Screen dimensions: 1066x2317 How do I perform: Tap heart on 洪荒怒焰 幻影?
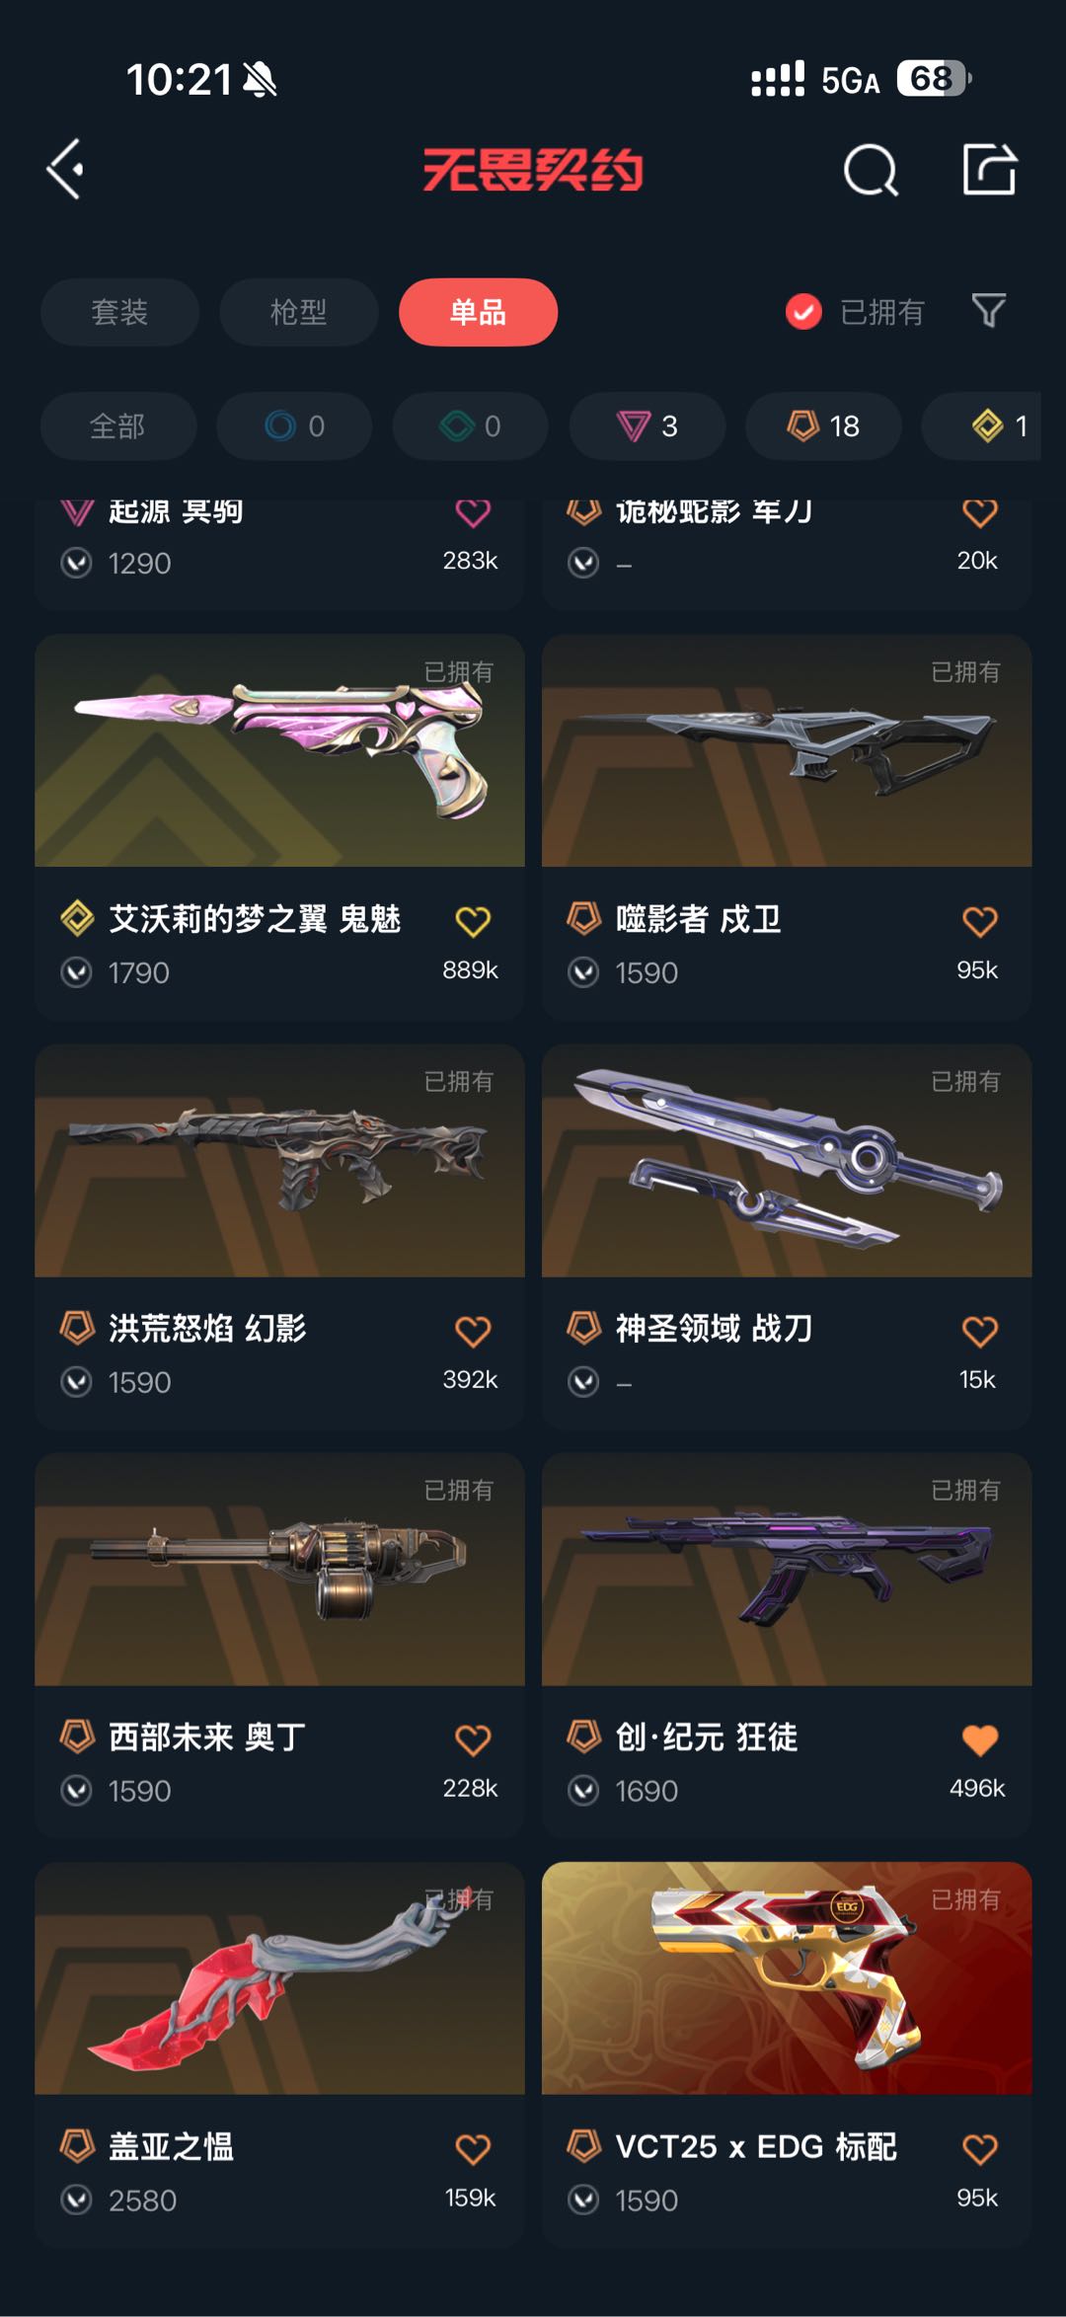(x=473, y=1331)
